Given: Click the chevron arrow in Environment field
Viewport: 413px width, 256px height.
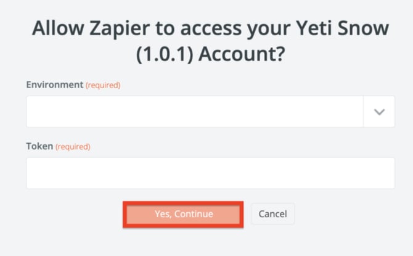Looking at the screenshot, I should 379,112.
